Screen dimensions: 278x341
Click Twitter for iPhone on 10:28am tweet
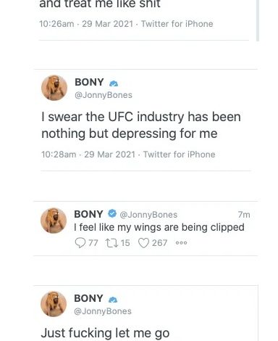[x=180, y=155]
